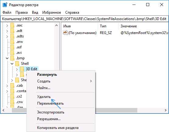Select the .asf folder icon

pos(12,47)
